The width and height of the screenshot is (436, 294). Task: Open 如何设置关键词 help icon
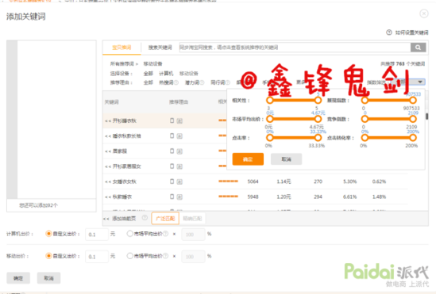[388, 32]
